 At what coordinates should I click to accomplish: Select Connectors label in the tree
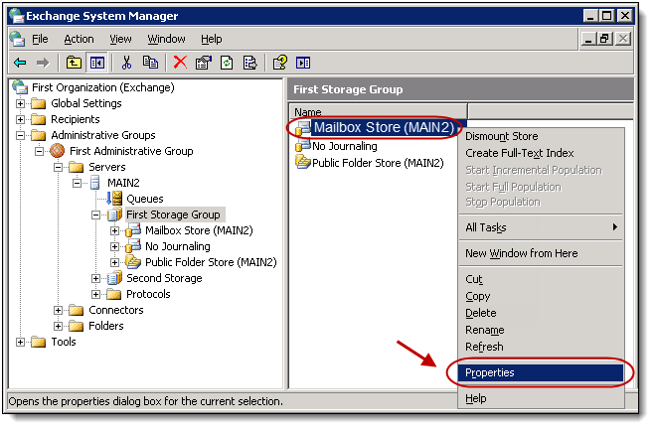116,310
